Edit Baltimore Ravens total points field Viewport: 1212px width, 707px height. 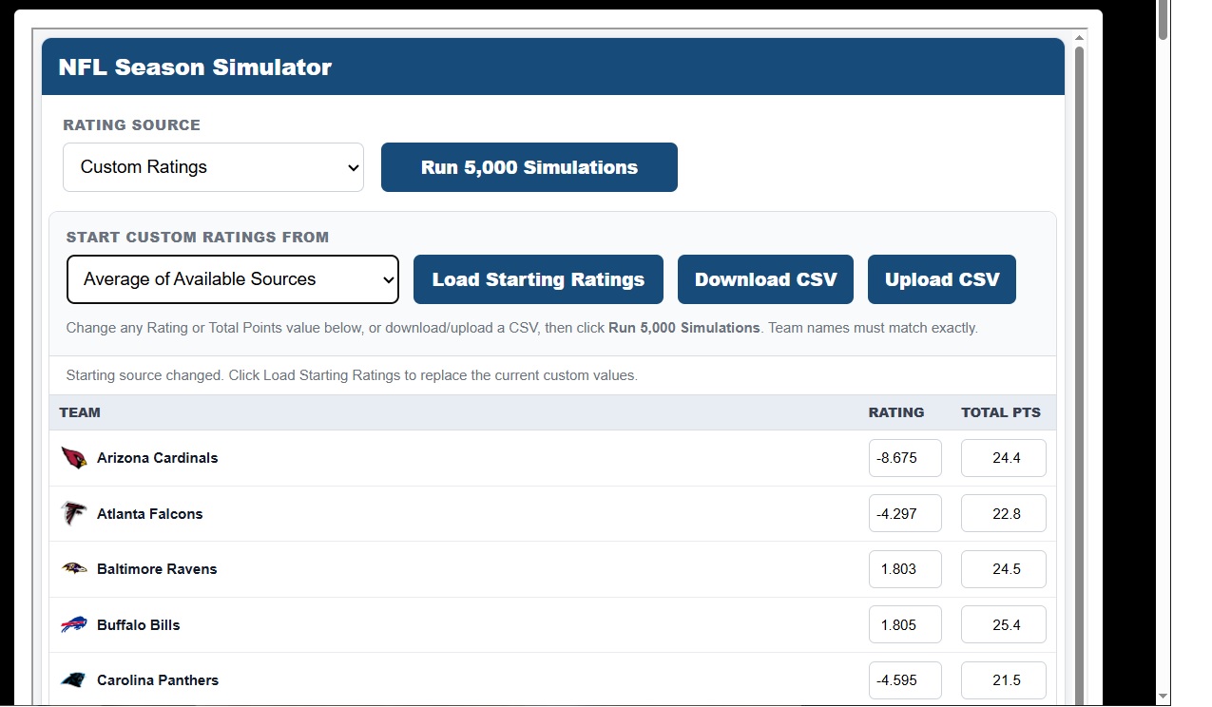pyautogui.click(x=1004, y=569)
